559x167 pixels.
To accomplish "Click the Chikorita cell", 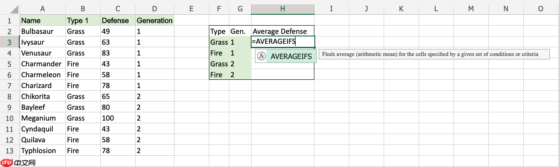I will pos(42,96).
